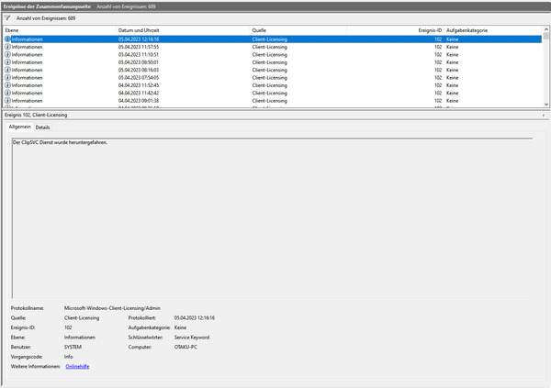Screen dimensions: 551x388
Task: Click Informationen in the 11:57:55 row
Action: point(27,47)
